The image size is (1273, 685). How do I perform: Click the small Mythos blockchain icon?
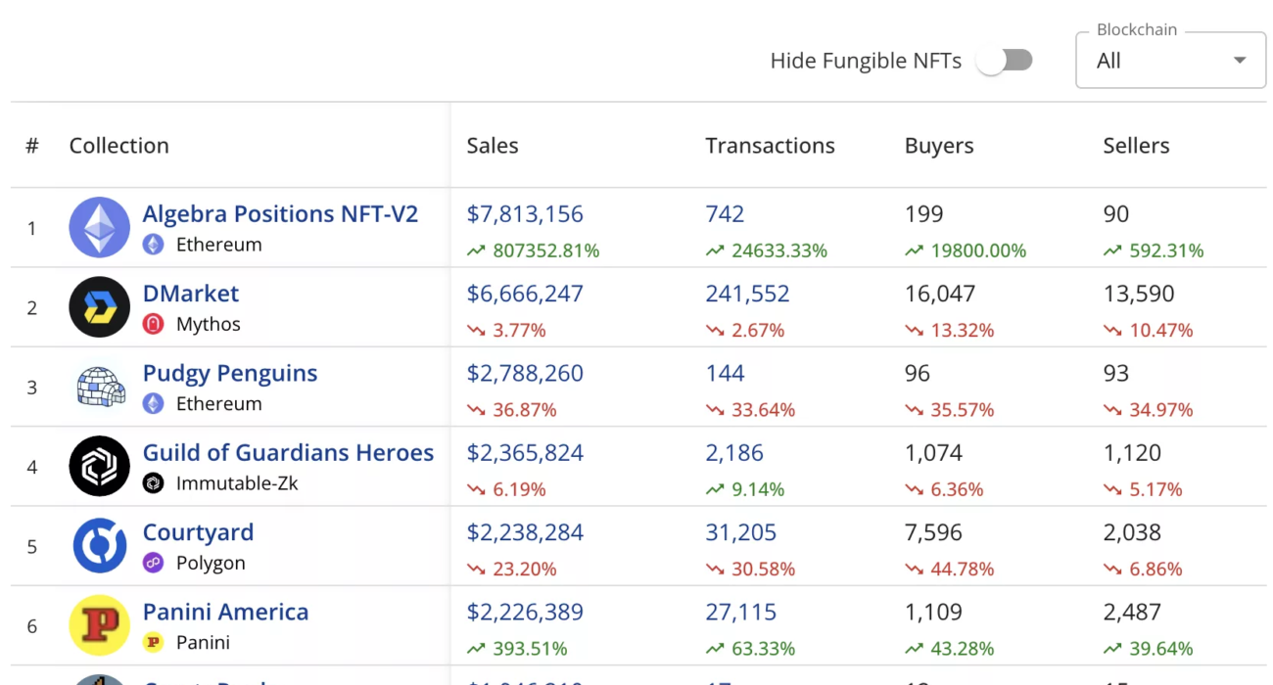pyautogui.click(x=153, y=324)
